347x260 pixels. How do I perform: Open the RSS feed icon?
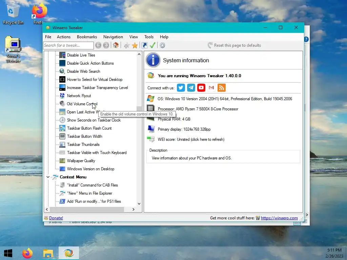(222, 88)
